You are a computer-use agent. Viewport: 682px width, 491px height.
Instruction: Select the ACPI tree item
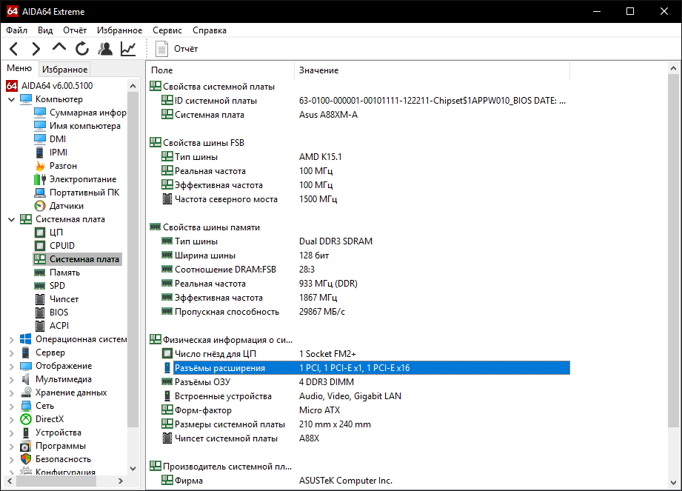59,326
